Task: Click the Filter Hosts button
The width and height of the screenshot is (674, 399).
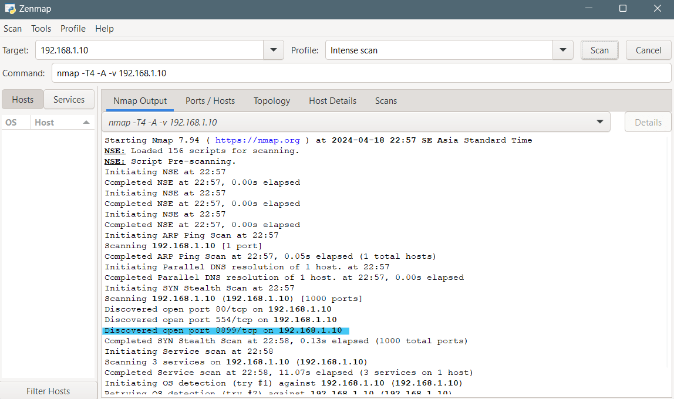Action: click(48, 391)
